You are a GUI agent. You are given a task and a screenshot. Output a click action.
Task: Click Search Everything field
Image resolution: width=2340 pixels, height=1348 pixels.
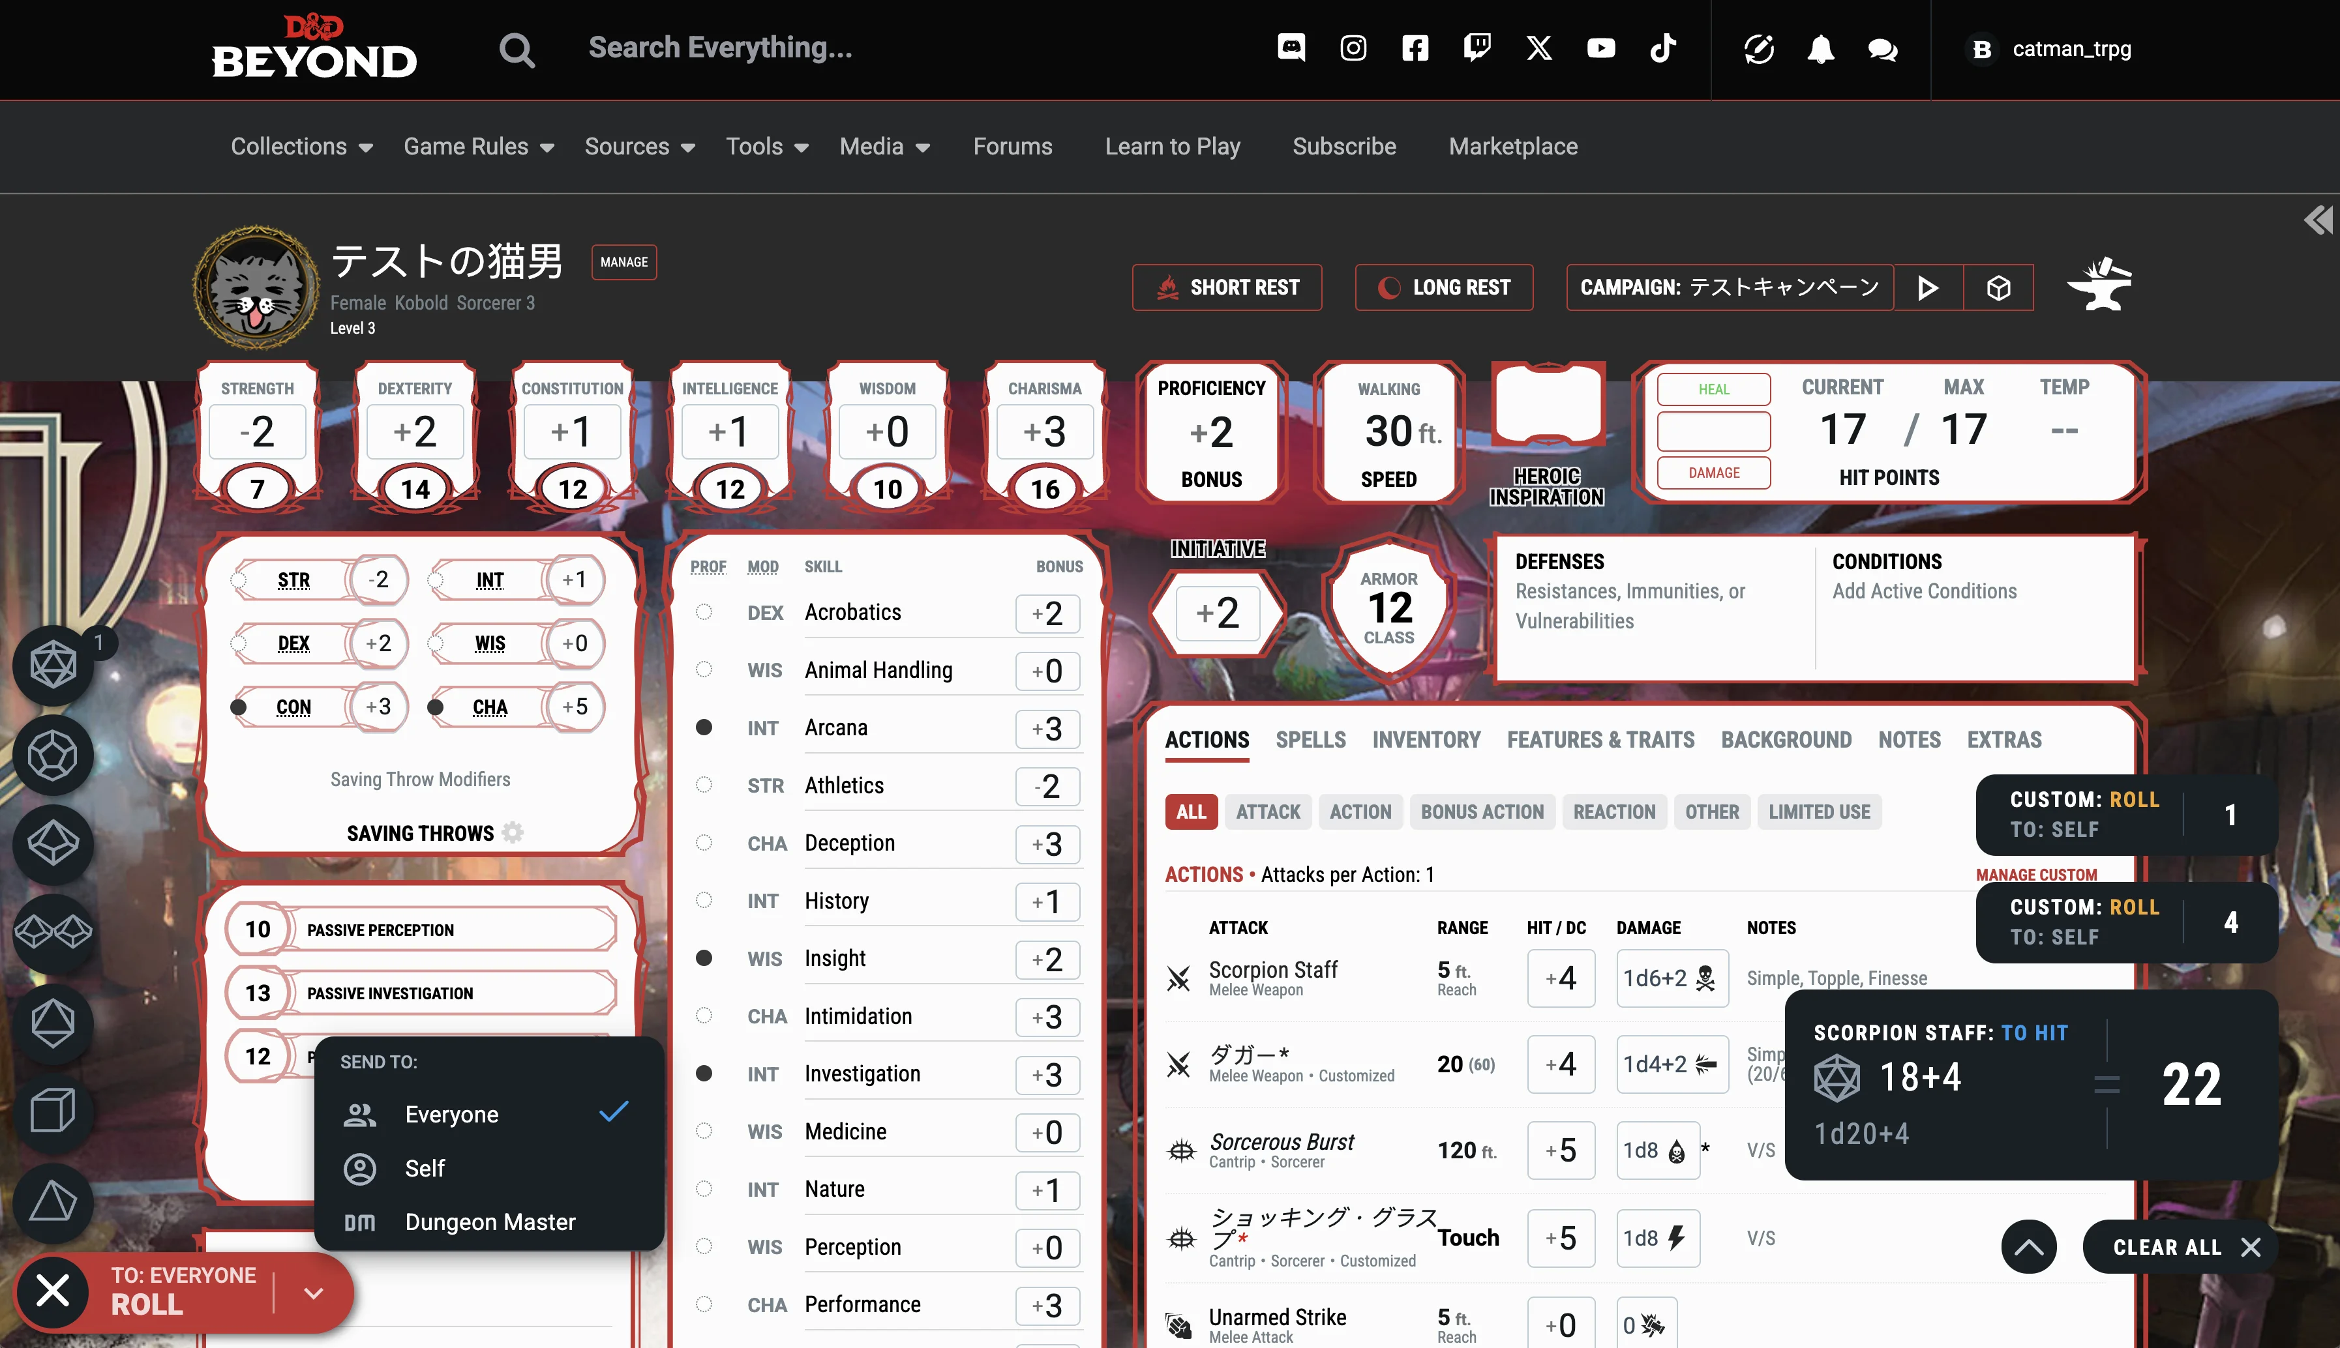click(x=721, y=48)
